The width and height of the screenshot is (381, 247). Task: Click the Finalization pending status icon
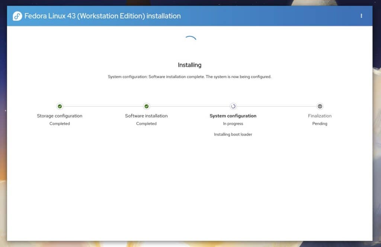click(320, 106)
